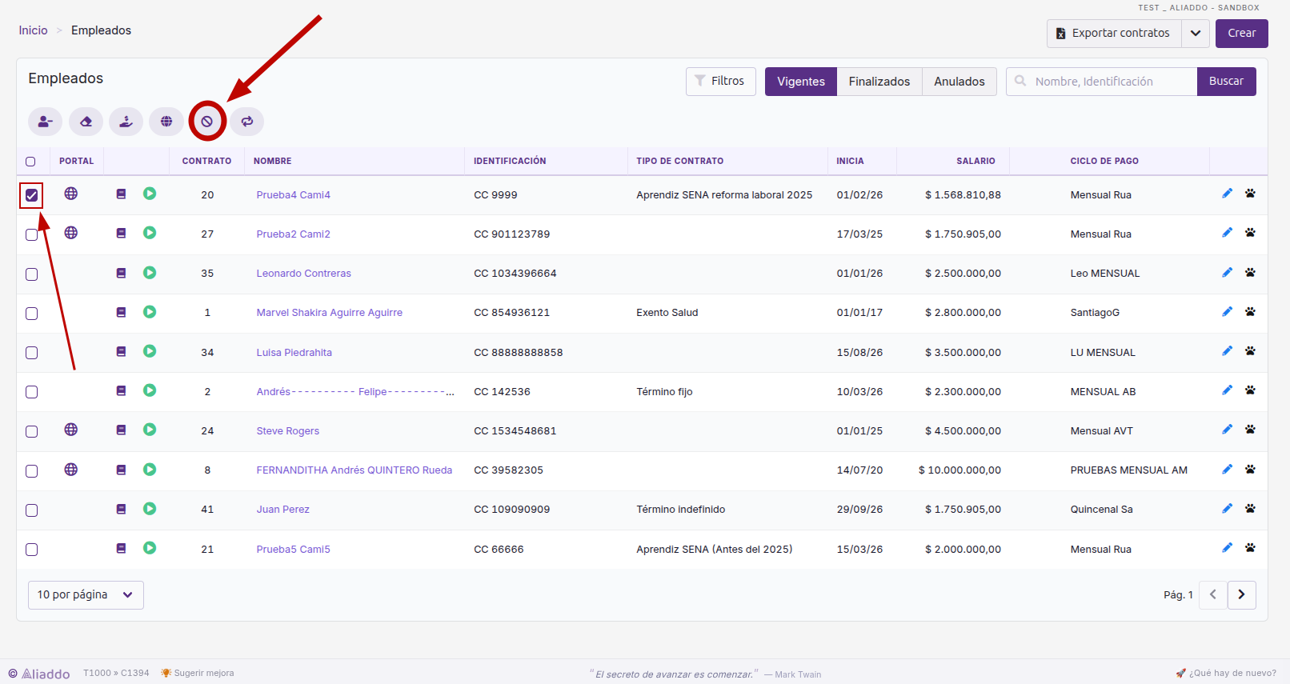
Task: Open the '10 por página' dropdown
Action: (x=86, y=595)
